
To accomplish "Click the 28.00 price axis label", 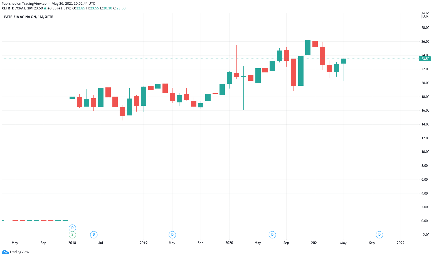I will 425,28.
